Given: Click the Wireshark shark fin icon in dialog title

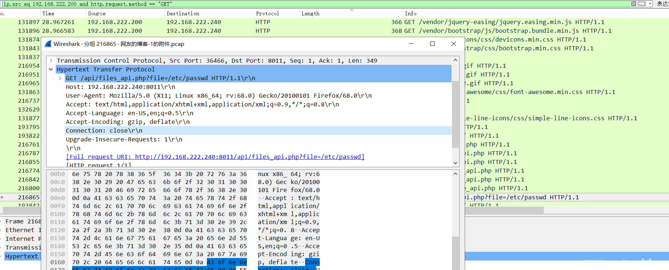Looking at the screenshot, I should tap(48, 44).
